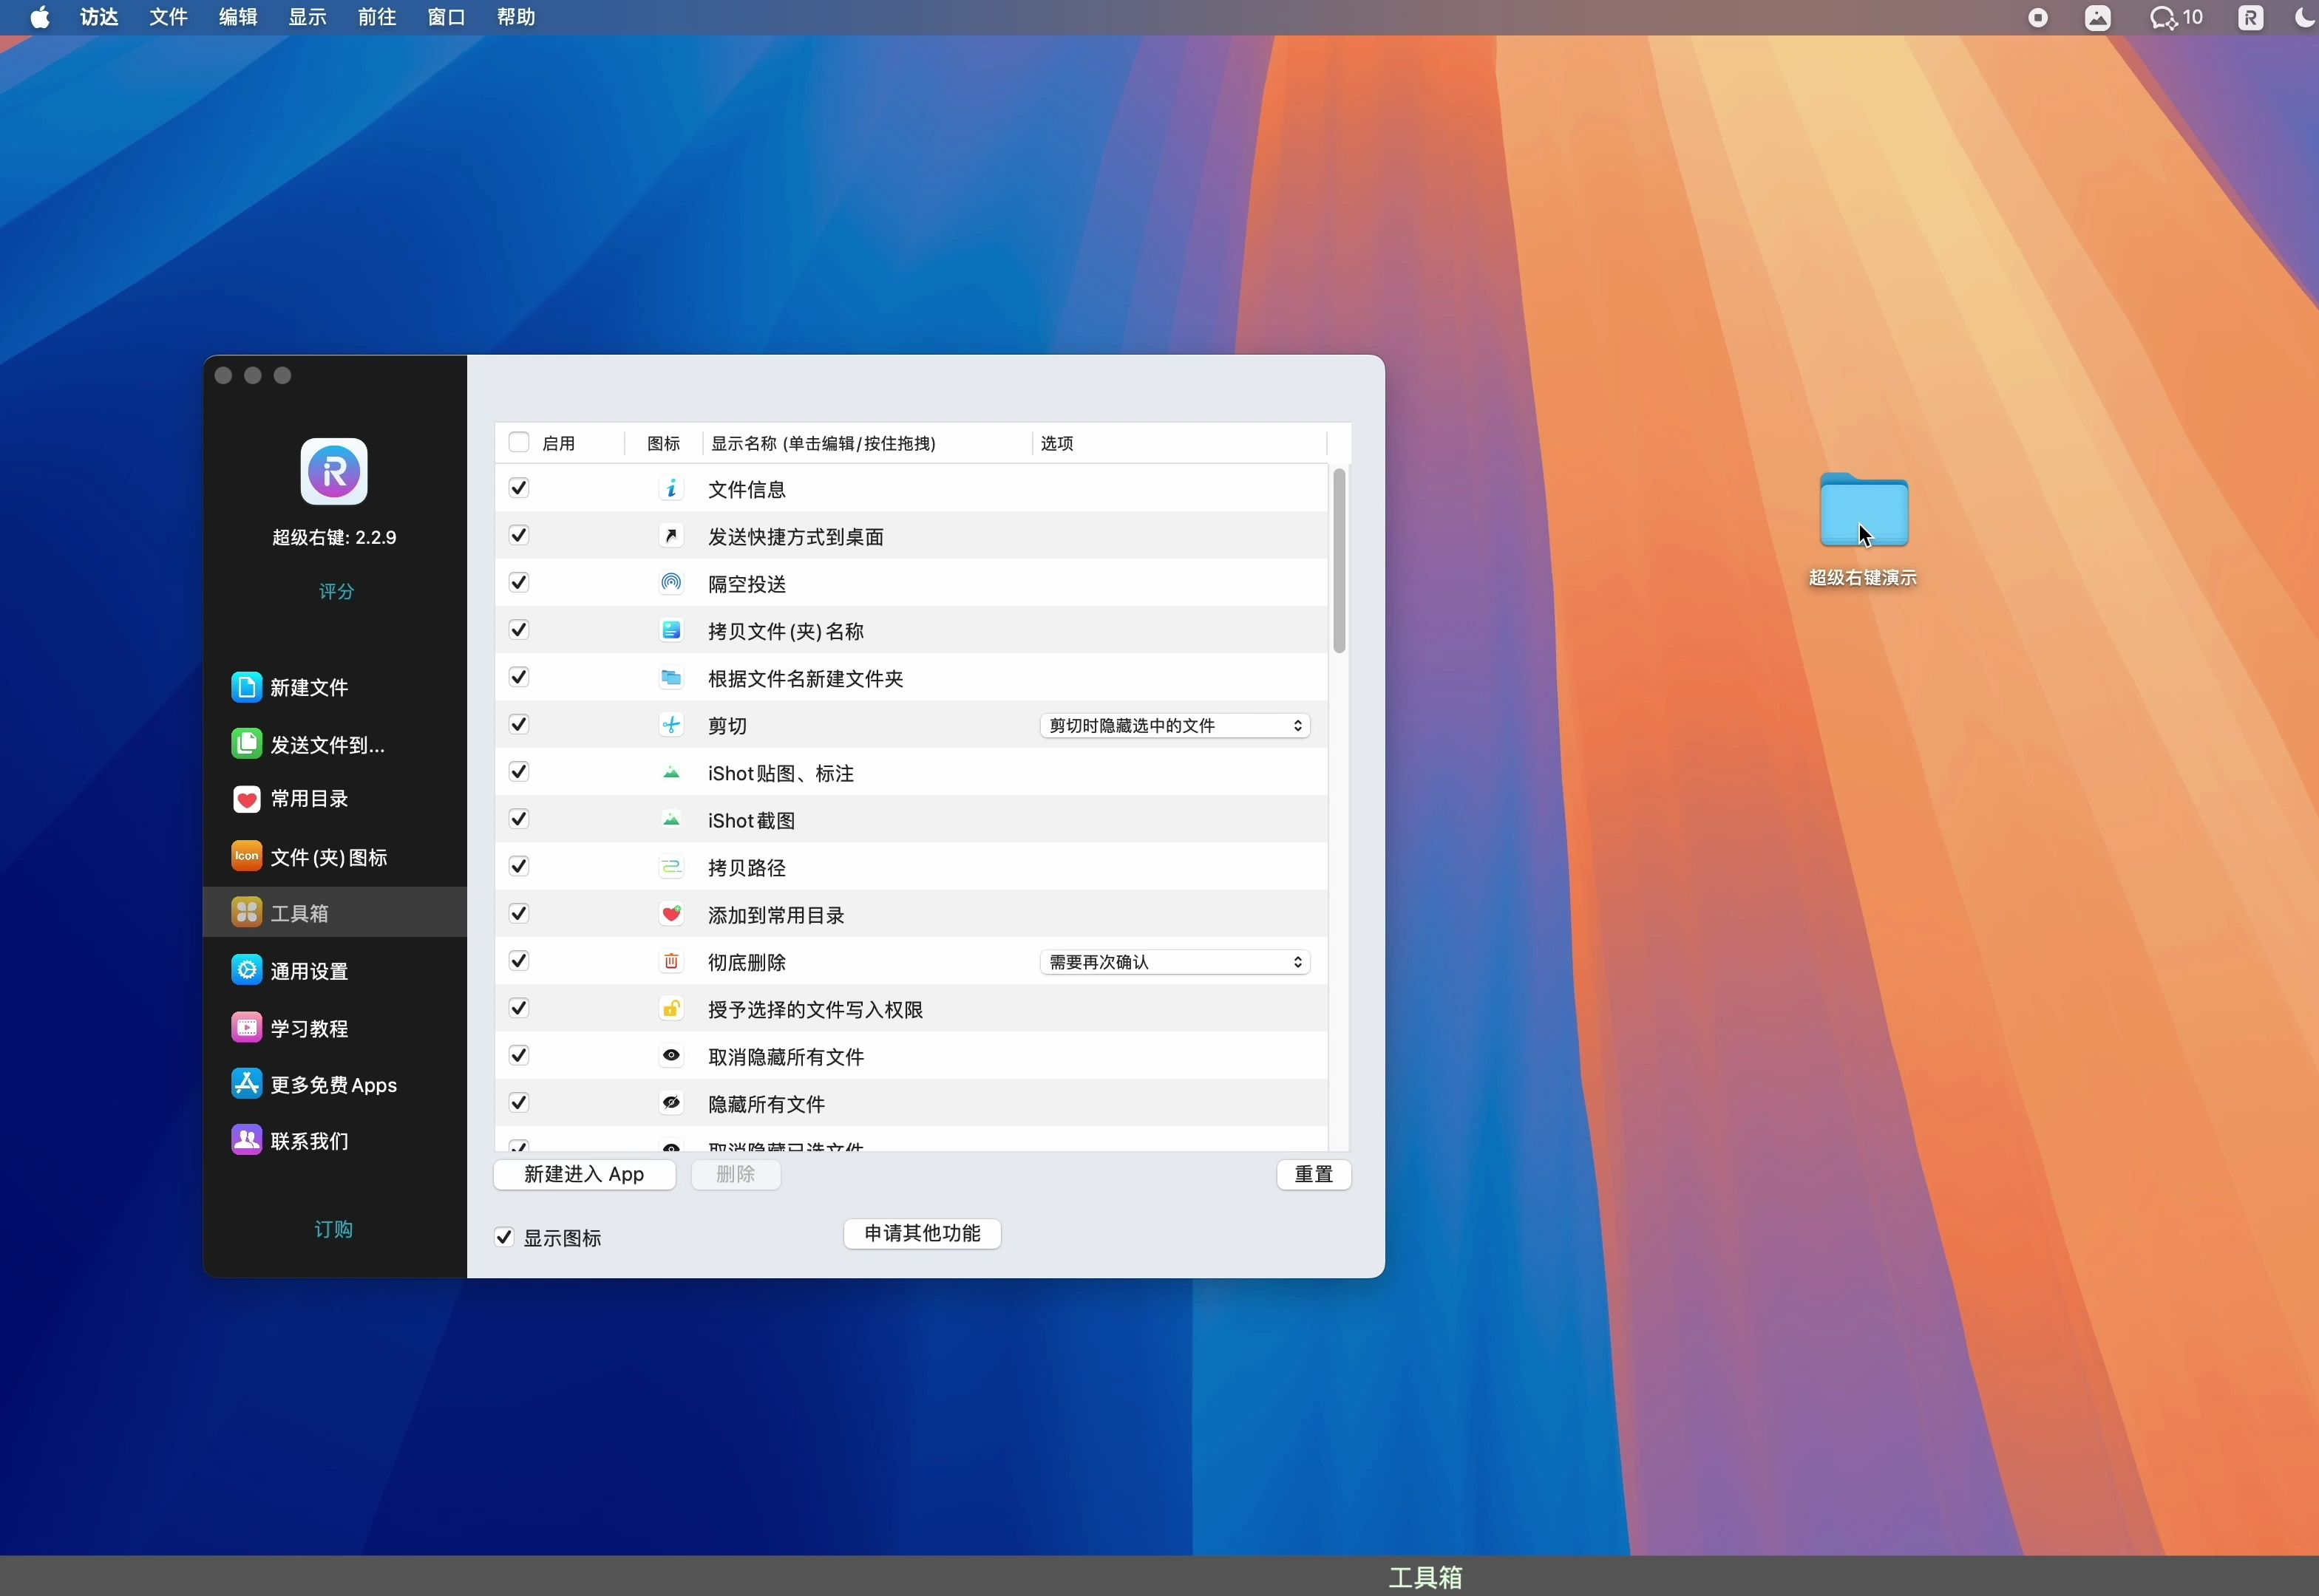2319x1596 pixels.
Task: Click the 彻底删除 trash icon
Action: 671,962
